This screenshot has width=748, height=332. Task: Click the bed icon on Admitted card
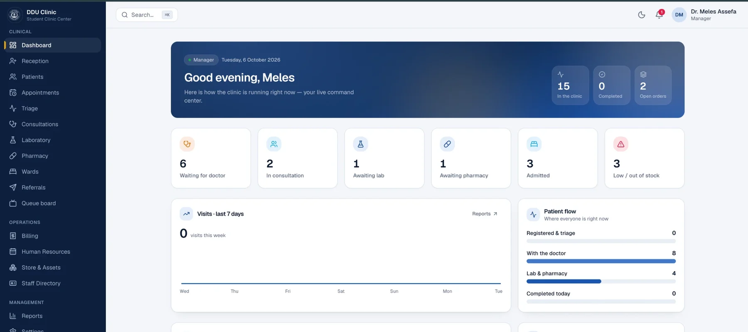click(x=534, y=144)
